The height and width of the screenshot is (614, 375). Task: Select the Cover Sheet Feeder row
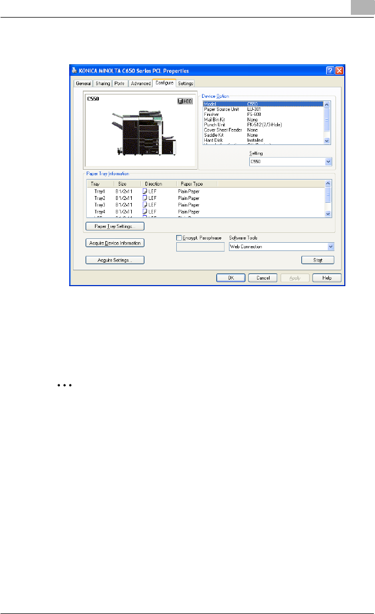point(263,130)
